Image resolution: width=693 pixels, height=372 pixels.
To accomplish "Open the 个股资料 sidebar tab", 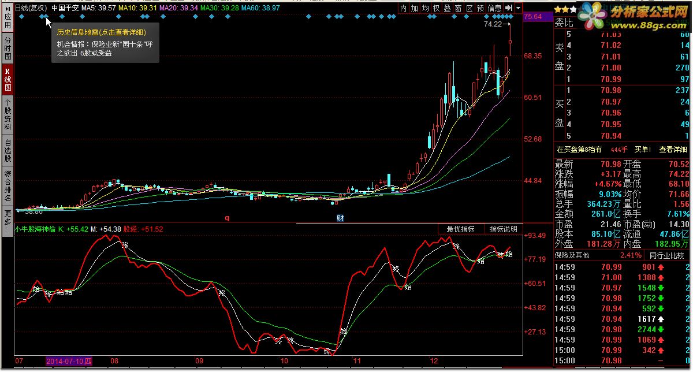I will click(x=8, y=115).
